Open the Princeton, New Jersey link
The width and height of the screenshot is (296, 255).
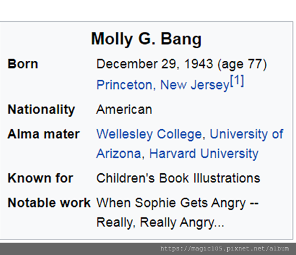[x=163, y=84]
